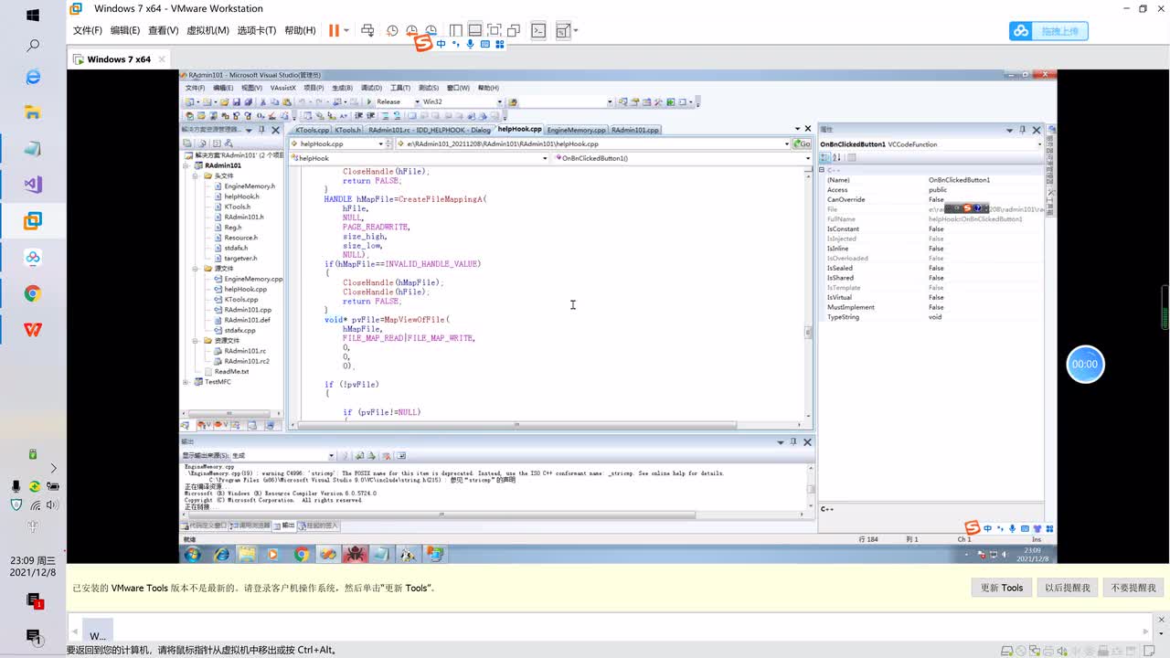The image size is (1170, 658).
Task: Toggle auto-hide pin on the properties panel
Action: click(x=1023, y=130)
